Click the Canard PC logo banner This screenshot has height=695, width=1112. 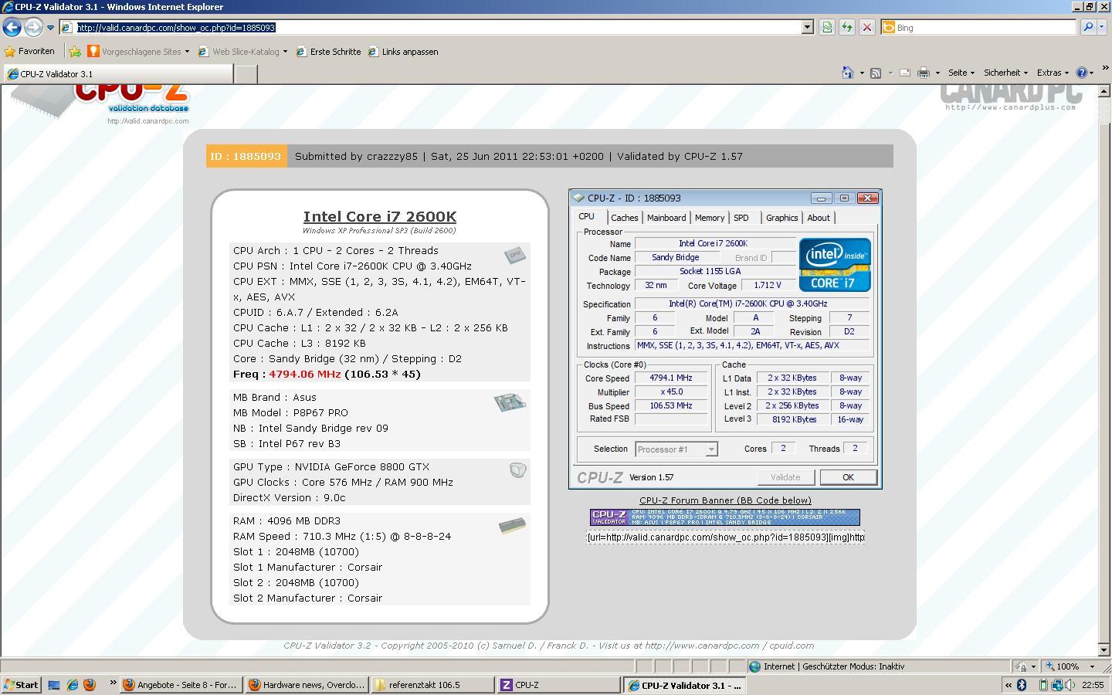pyautogui.click(x=1010, y=97)
